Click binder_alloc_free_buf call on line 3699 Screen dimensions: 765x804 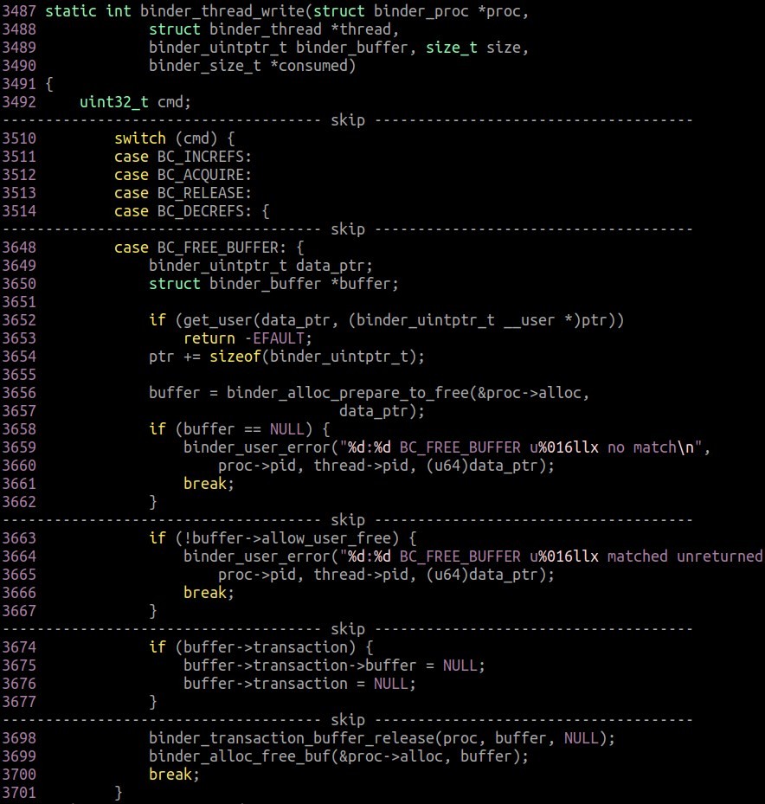[338, 756]
